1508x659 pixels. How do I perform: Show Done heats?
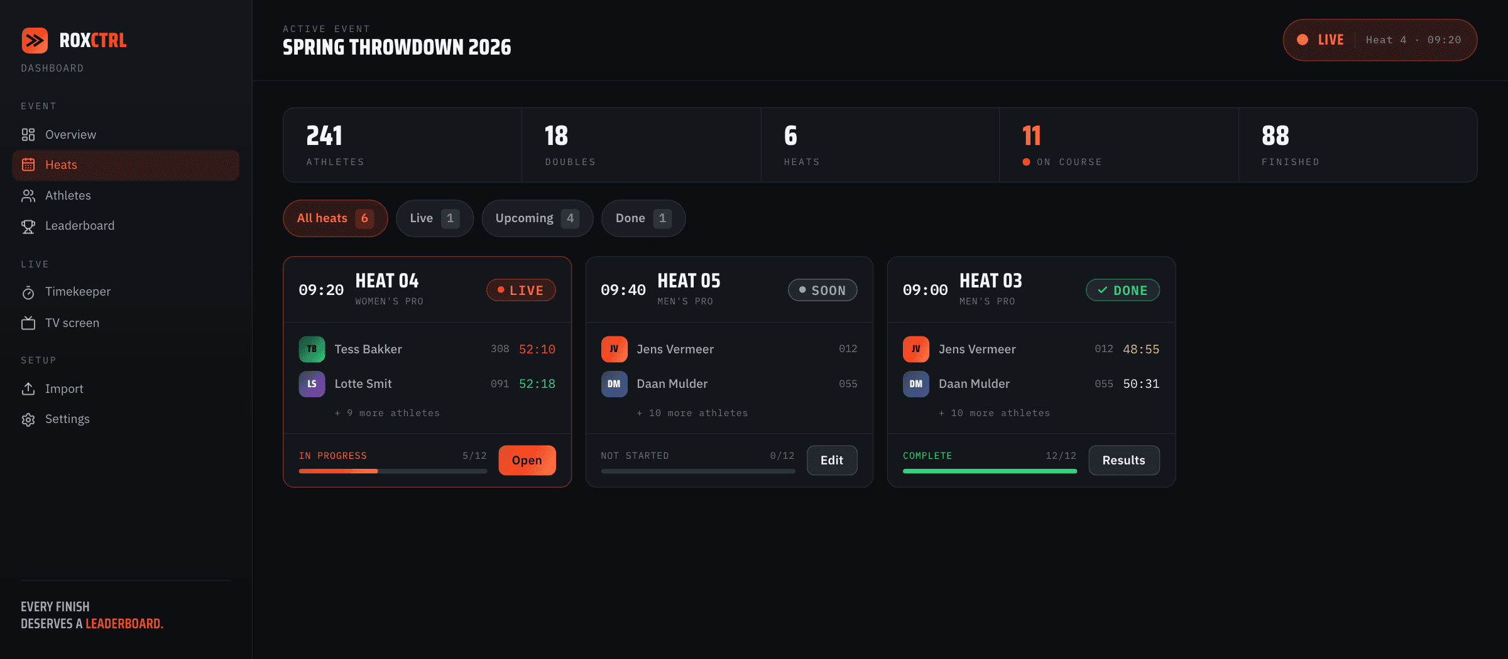coord(643,218)
